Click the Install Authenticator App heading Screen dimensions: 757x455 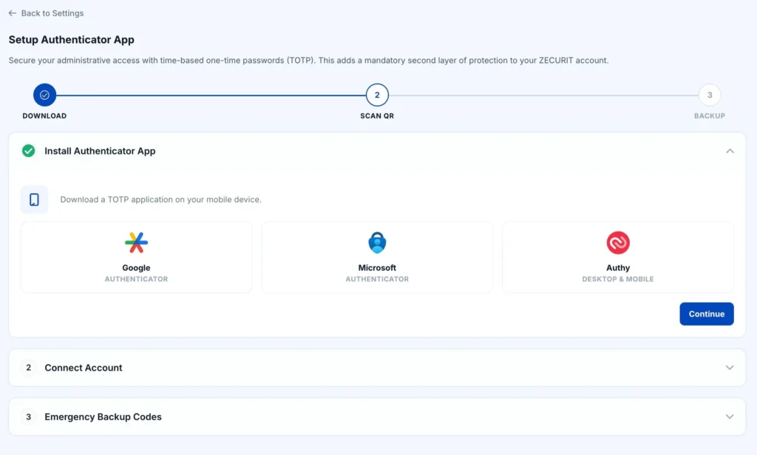pos(100,151)
